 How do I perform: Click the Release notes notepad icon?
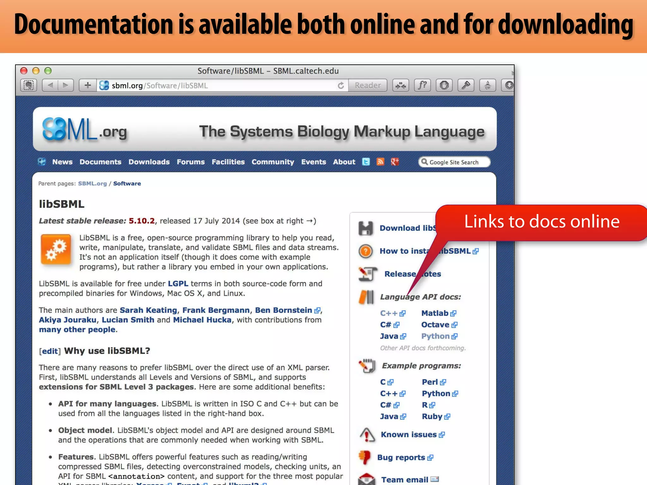[x=368, y=274]
